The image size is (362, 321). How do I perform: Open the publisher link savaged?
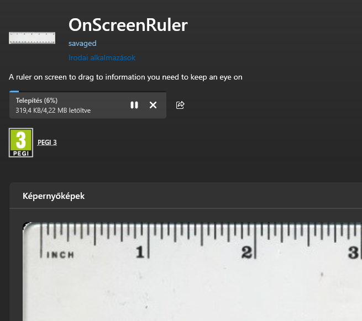[x=82, y=44]
